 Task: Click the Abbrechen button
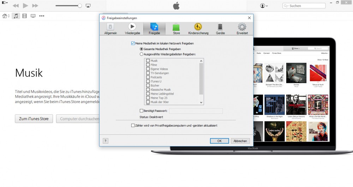(x=240, y=141)
